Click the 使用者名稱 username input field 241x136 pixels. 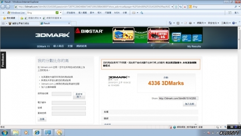pos(61,94)
